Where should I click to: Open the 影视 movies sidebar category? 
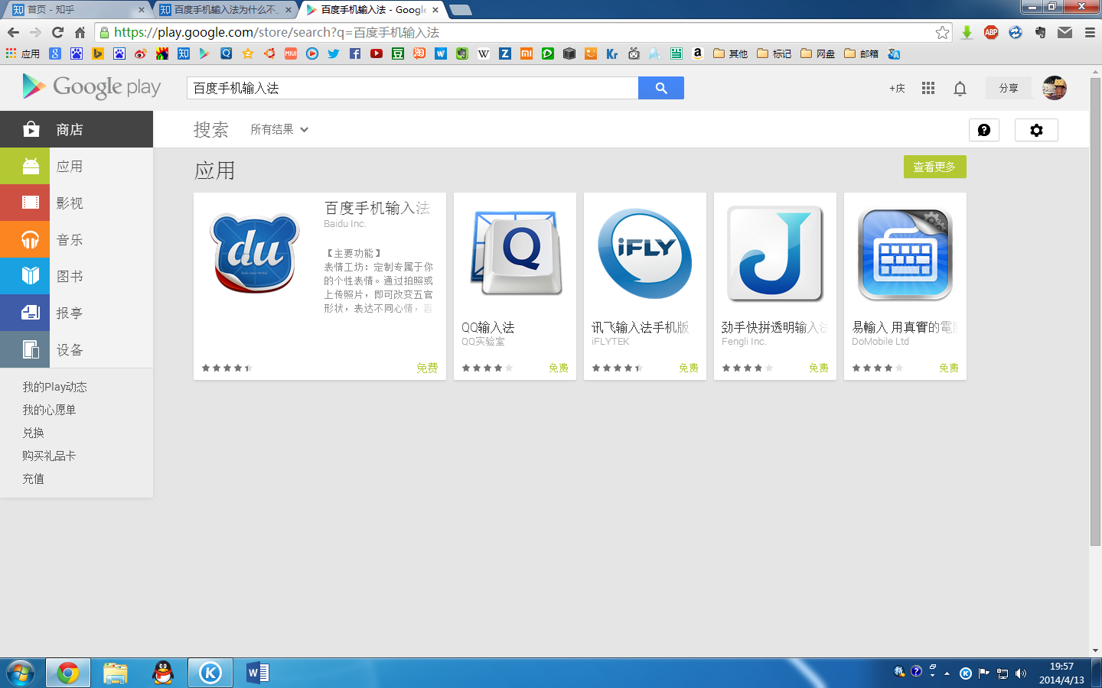coord(77,203)
